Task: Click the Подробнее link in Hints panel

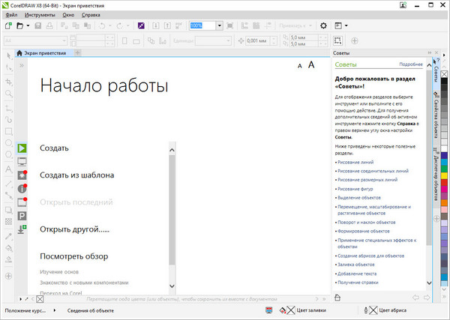Action: 411,64
